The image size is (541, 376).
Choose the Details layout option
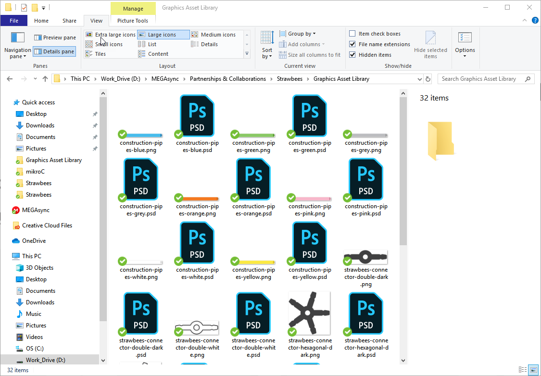[204, 44]
